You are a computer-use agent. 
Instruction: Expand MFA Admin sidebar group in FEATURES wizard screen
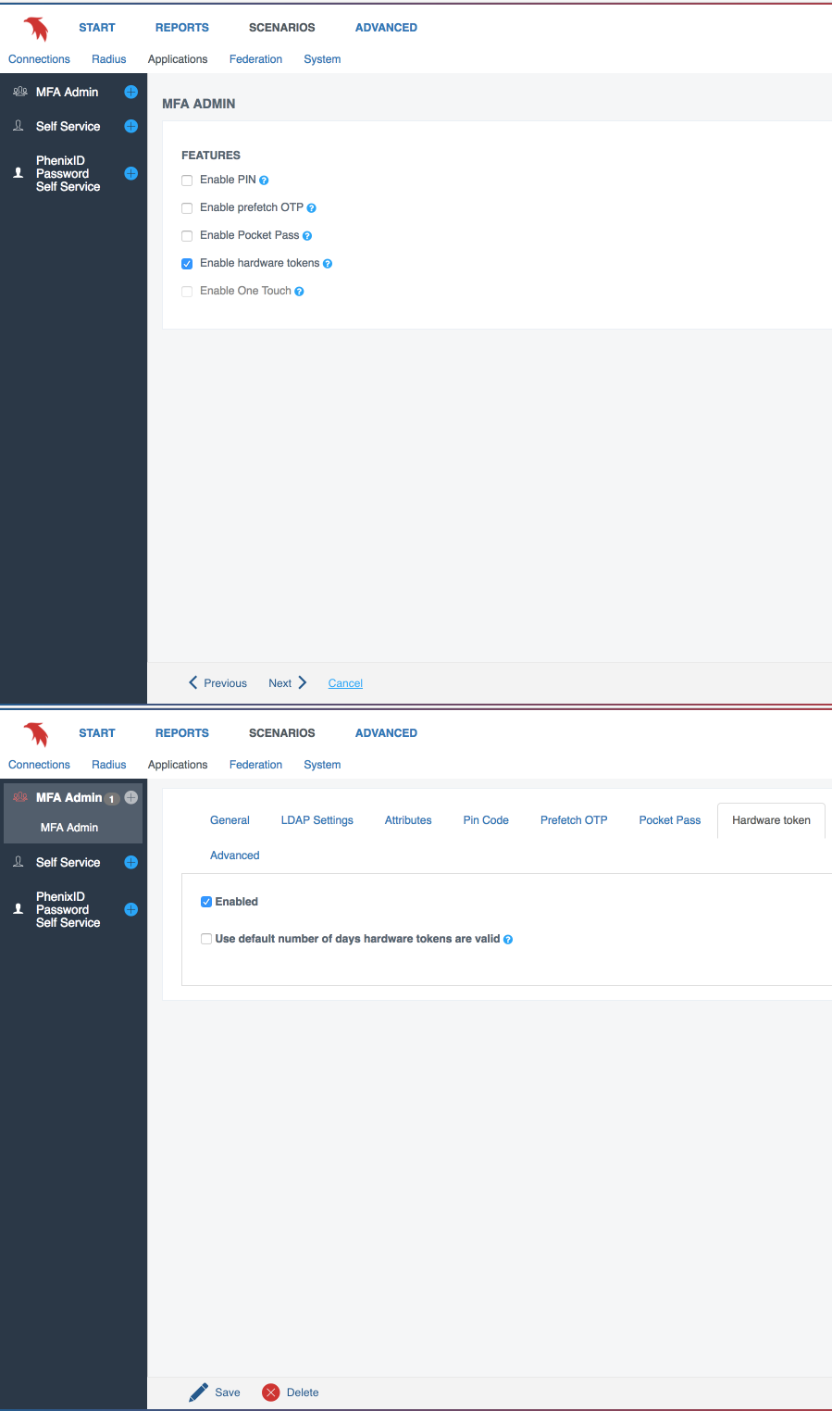point(67,92)
